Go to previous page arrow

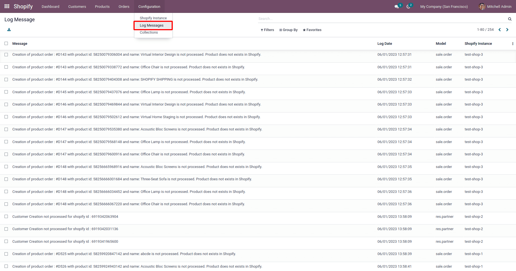point(499,30)
